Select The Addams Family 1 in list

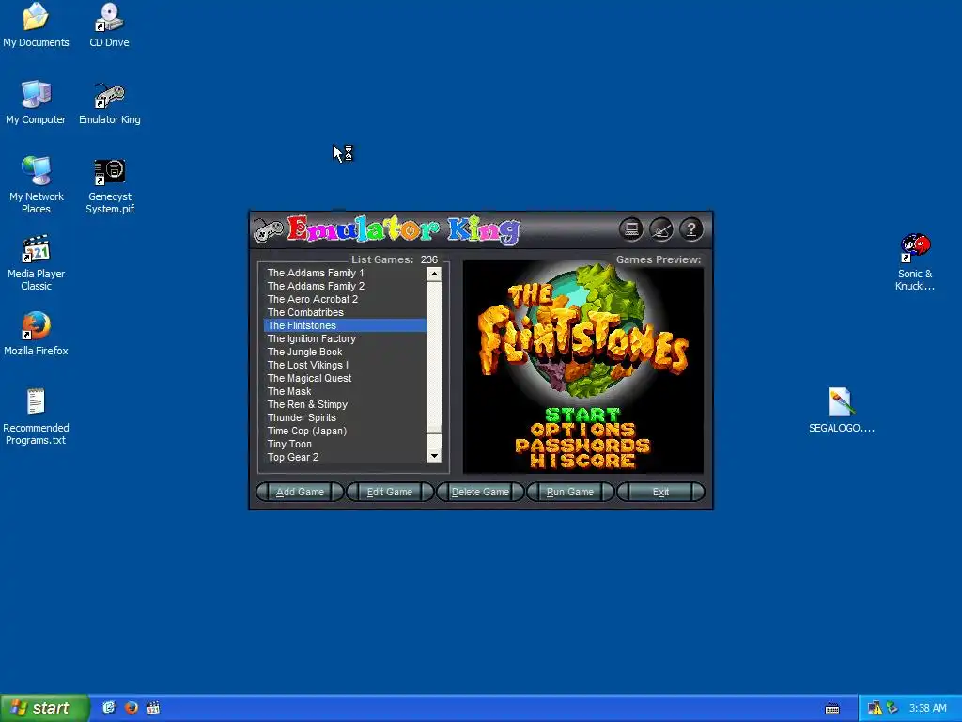coord(345,273)
